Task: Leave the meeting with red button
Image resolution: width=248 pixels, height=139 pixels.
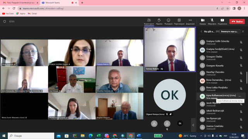Action: pos(237,22)
